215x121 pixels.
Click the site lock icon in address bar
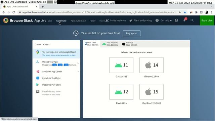(x=20, y=12)
